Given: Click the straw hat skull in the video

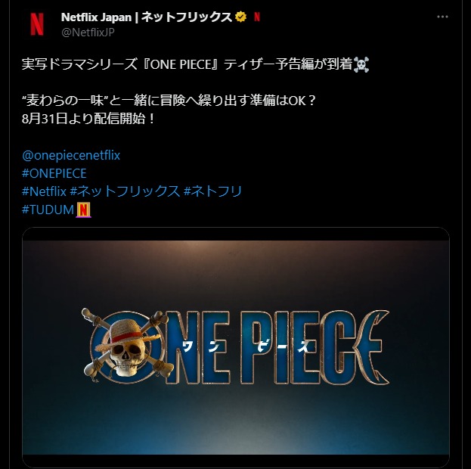Looking at the screenshot, I should [x=126, y=346].
